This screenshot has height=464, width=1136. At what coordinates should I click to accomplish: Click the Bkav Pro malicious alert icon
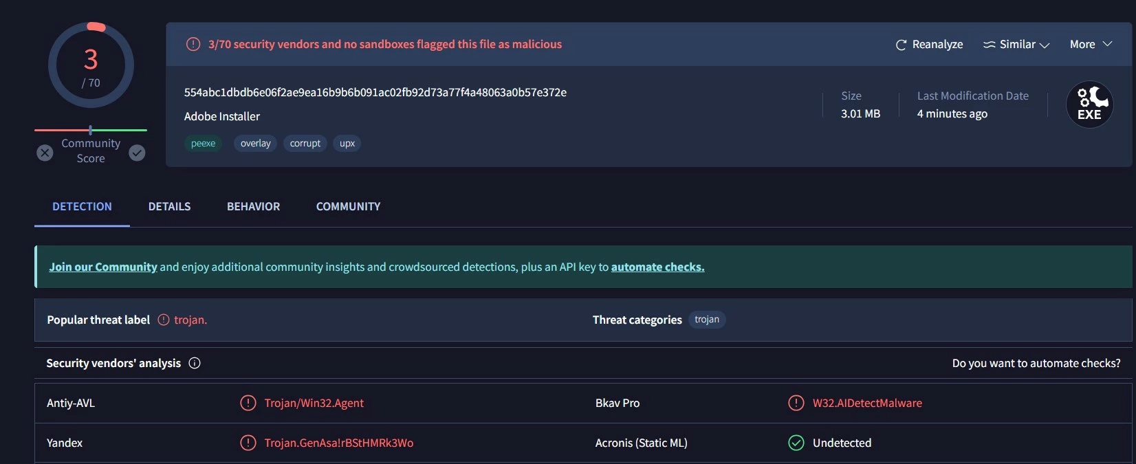796,403
